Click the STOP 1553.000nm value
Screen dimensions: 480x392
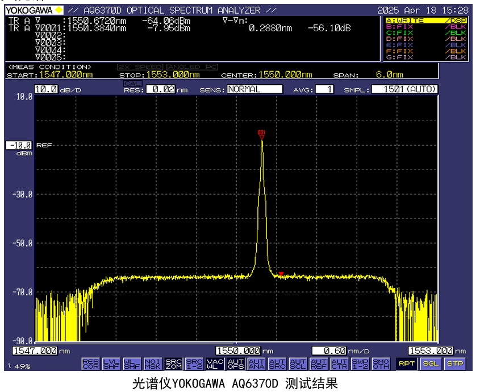click(173, 75)
